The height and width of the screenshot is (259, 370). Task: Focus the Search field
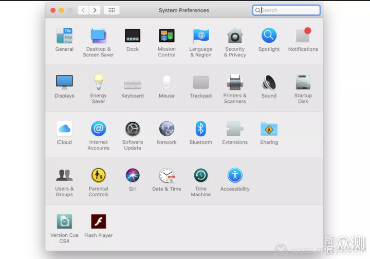point(286,10)
